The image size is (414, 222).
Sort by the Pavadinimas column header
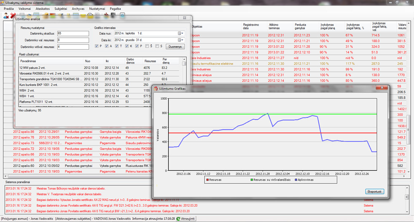point(51,61)
